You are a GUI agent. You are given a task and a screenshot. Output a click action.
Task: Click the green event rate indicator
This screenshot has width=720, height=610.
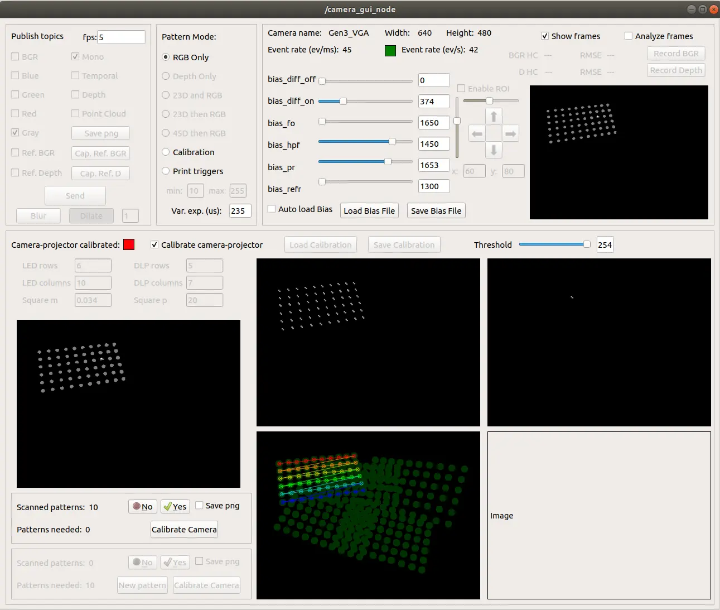(390, 50)
